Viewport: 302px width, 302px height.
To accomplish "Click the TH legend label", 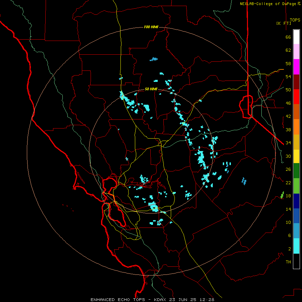I will 288,262.
